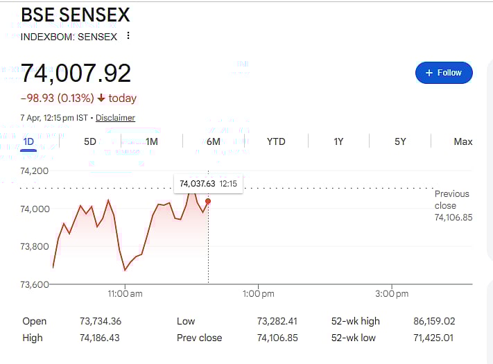493x364 pixels.
Task: Switch to the 1M chart range
Action: pos(152,141)
